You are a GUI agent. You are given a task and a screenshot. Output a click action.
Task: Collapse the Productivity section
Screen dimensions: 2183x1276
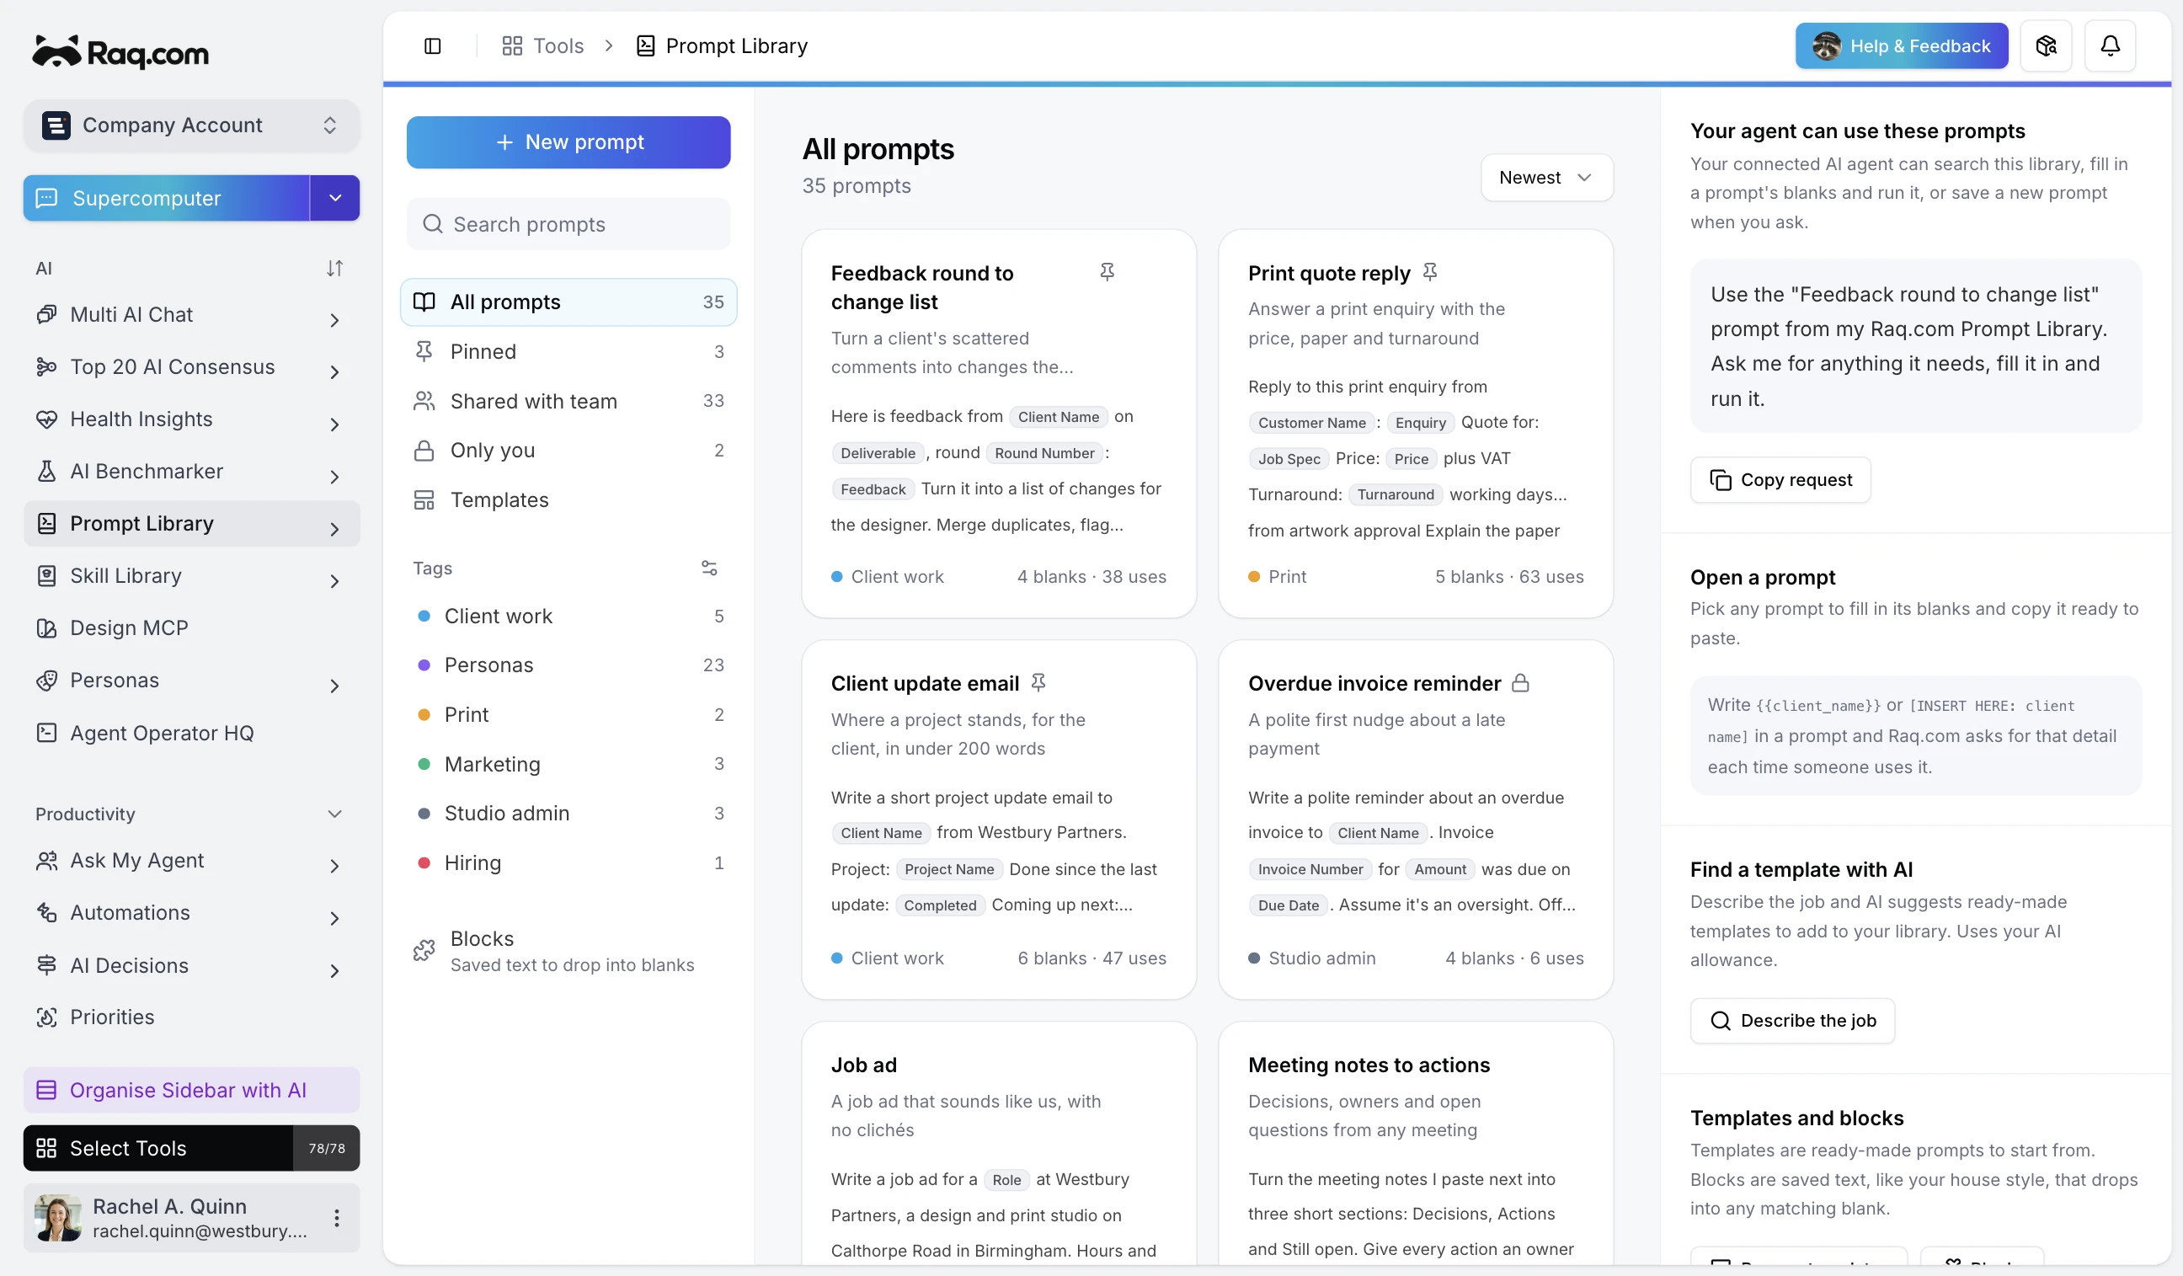point(334,814)
